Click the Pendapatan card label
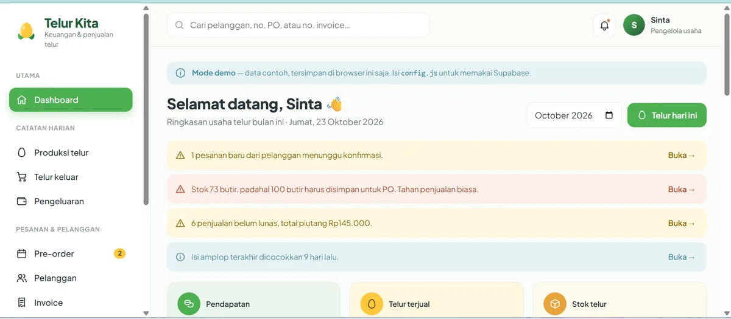This screenshot has width=731, height=319. (x=228, y=304)
